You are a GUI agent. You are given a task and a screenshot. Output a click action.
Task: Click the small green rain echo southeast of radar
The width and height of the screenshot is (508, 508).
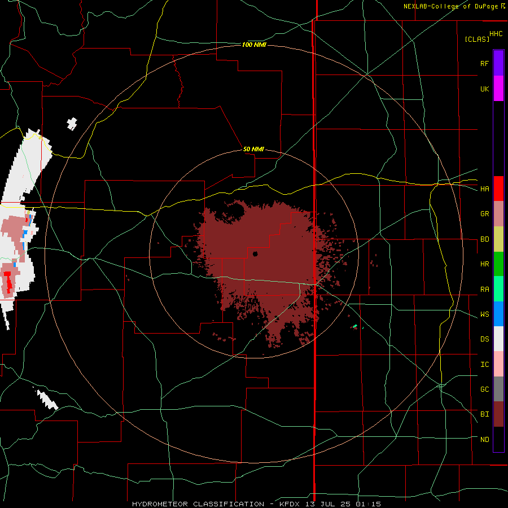pos(356,326)
